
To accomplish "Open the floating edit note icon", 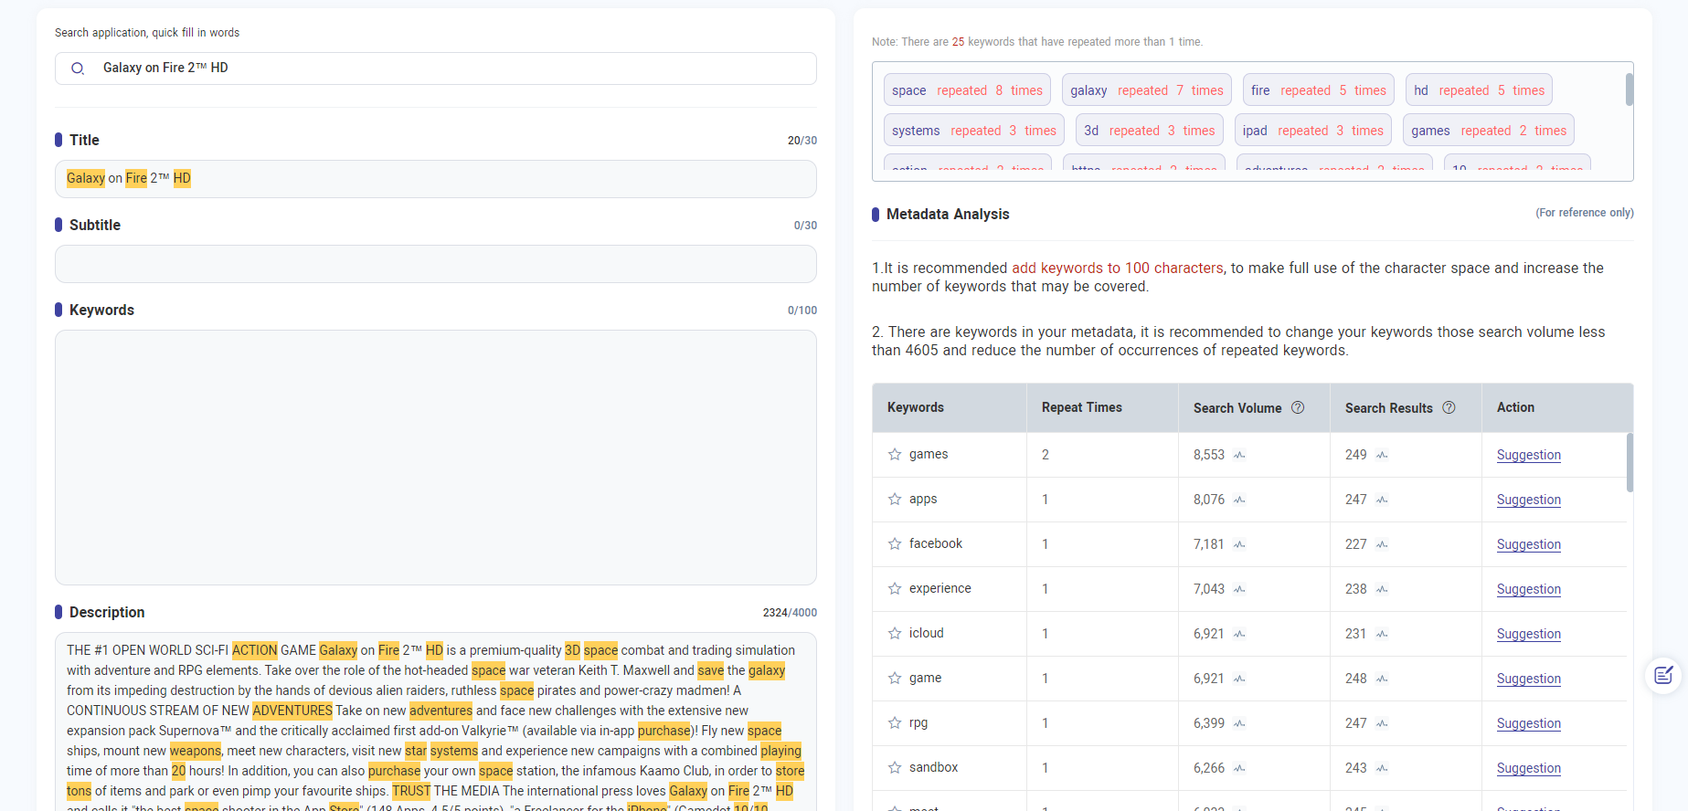I will point(1663,676).
